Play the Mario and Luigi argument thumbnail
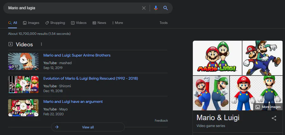 pyautogui.click(x=23, y=108)
